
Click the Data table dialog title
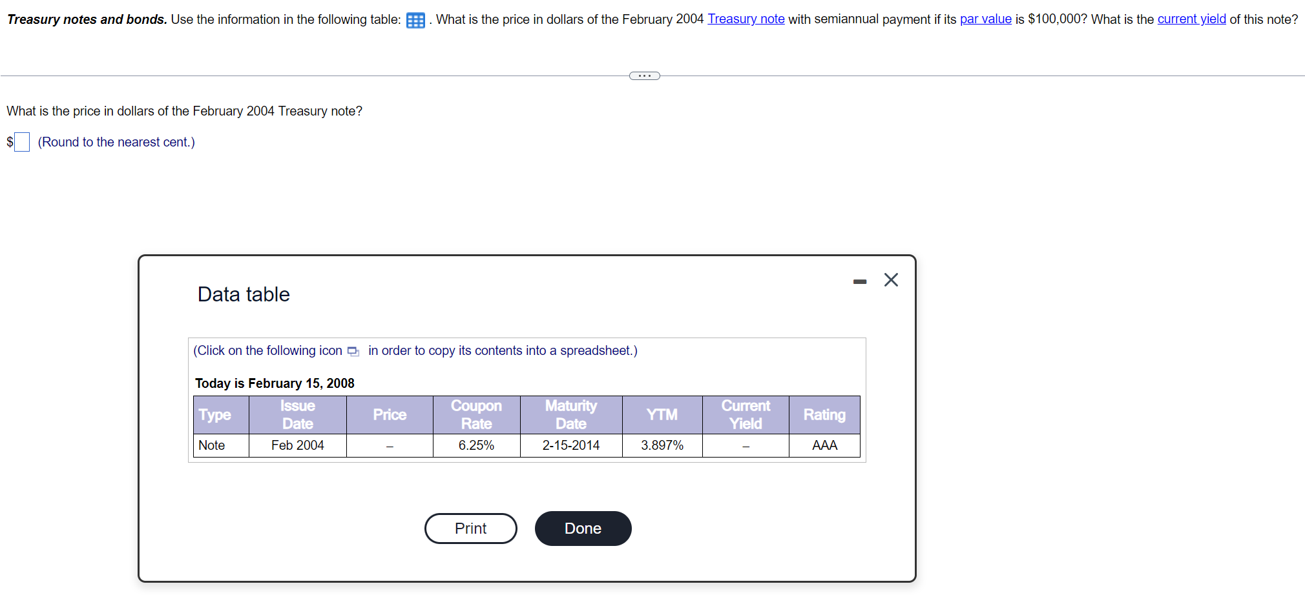(244, 294)
